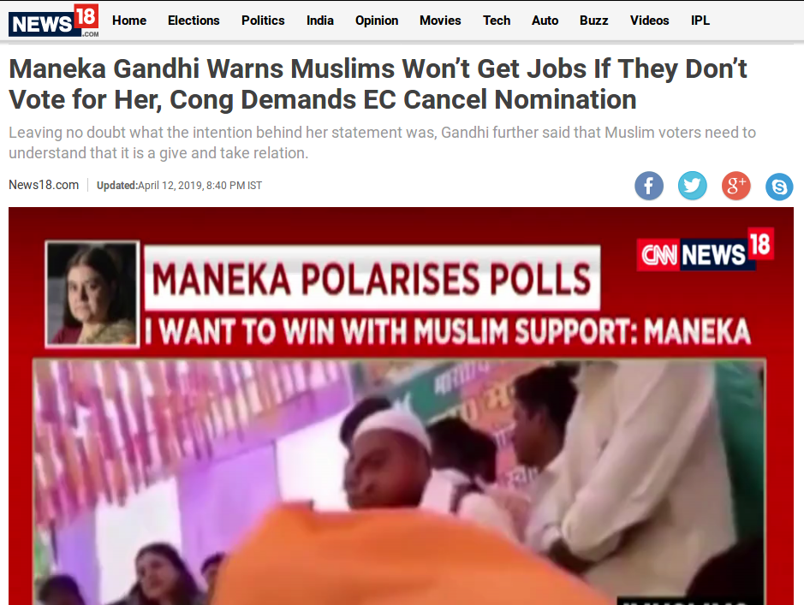Go to the Videos section

click(650, 21)
